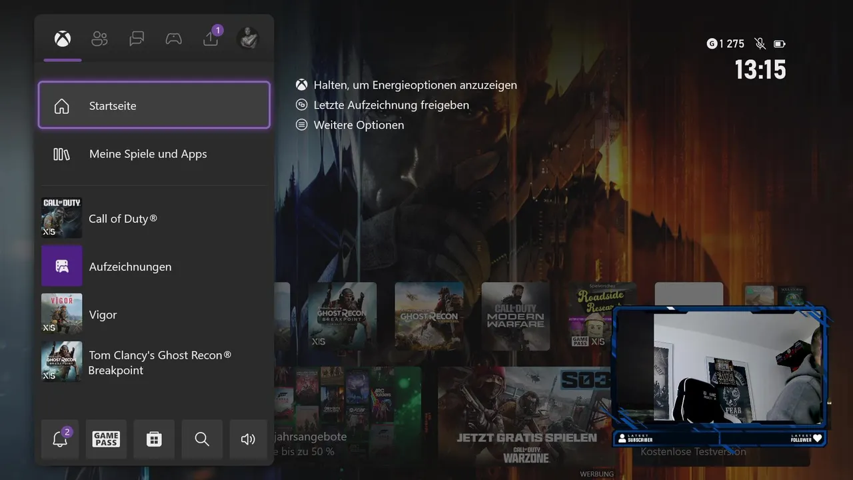Select the Startseite menu entry
The height and width of the screenshot is (480, 853).
(154, 105)
